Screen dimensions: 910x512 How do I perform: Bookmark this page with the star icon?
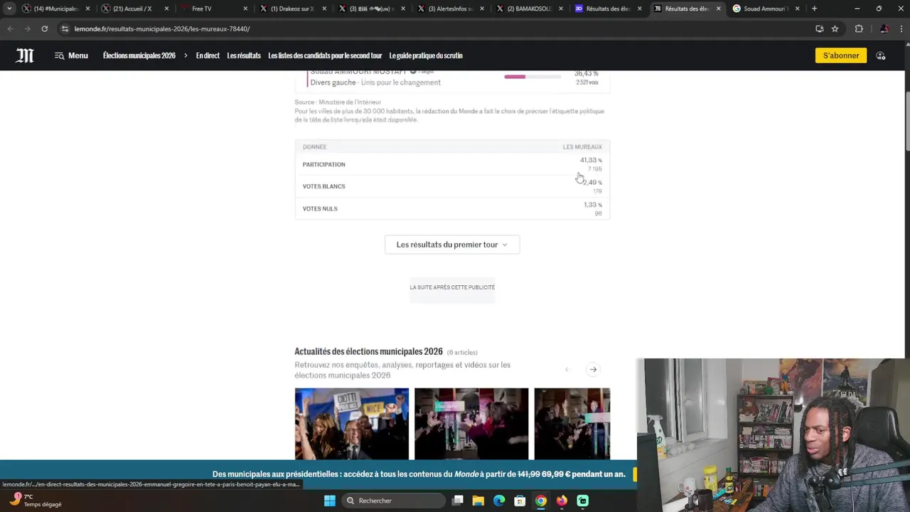tap(835, 28)
